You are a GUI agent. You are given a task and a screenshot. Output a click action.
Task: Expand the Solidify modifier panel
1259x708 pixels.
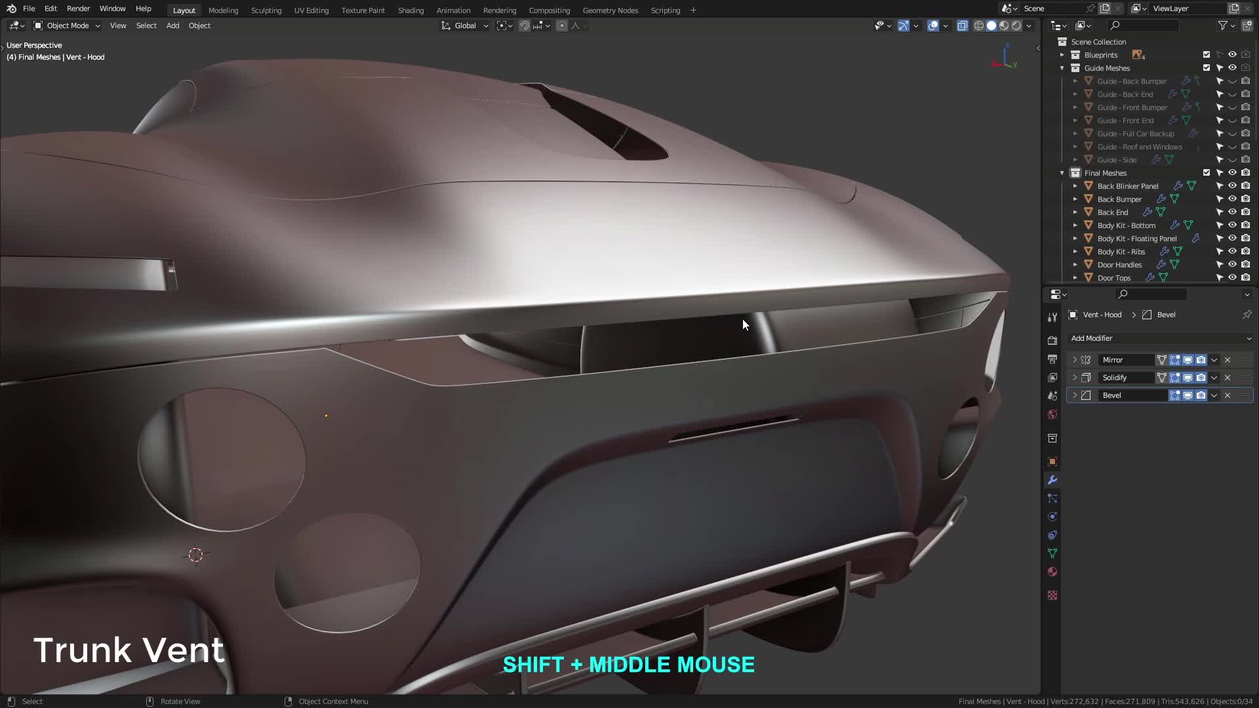click(x=1074, y=378)
